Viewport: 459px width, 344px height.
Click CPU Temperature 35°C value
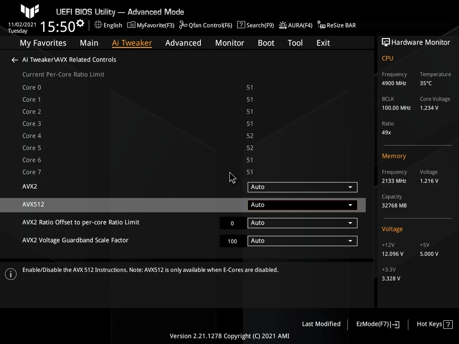tap(426, 83)
